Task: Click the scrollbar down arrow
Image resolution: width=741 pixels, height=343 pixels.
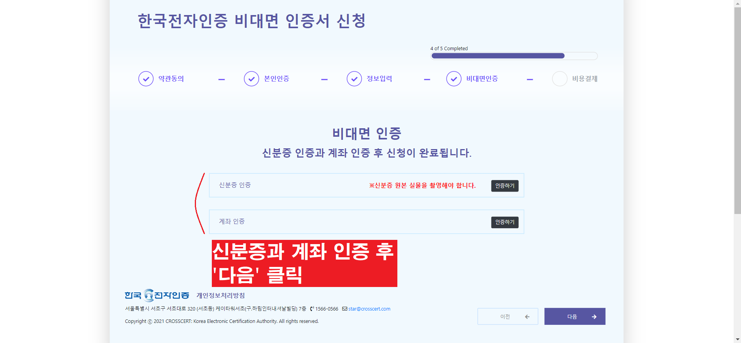Action: (x=738, y=340)
